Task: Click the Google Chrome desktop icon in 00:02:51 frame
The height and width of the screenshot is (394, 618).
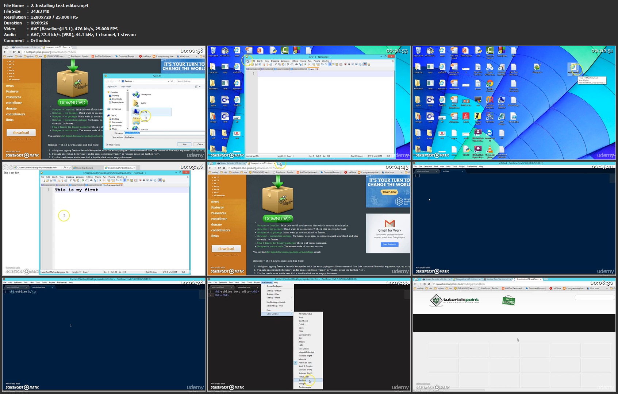Action: click(490, 86)
